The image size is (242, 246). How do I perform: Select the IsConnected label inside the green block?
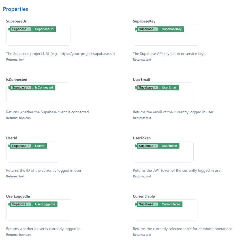44,88
